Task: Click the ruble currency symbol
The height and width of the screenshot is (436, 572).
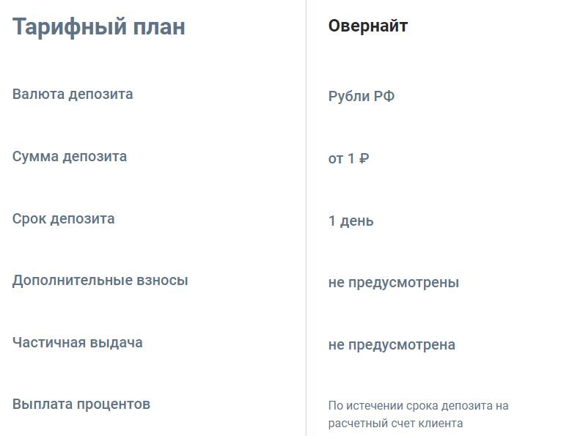Action: click(364, 158)
